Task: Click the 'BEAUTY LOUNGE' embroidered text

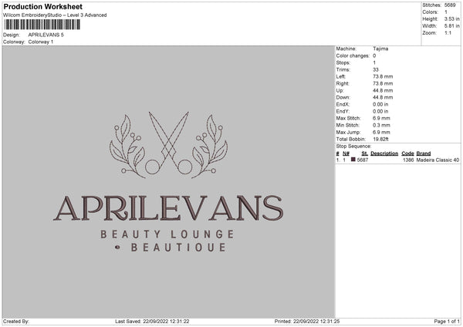Action: [x=167, y=234]
